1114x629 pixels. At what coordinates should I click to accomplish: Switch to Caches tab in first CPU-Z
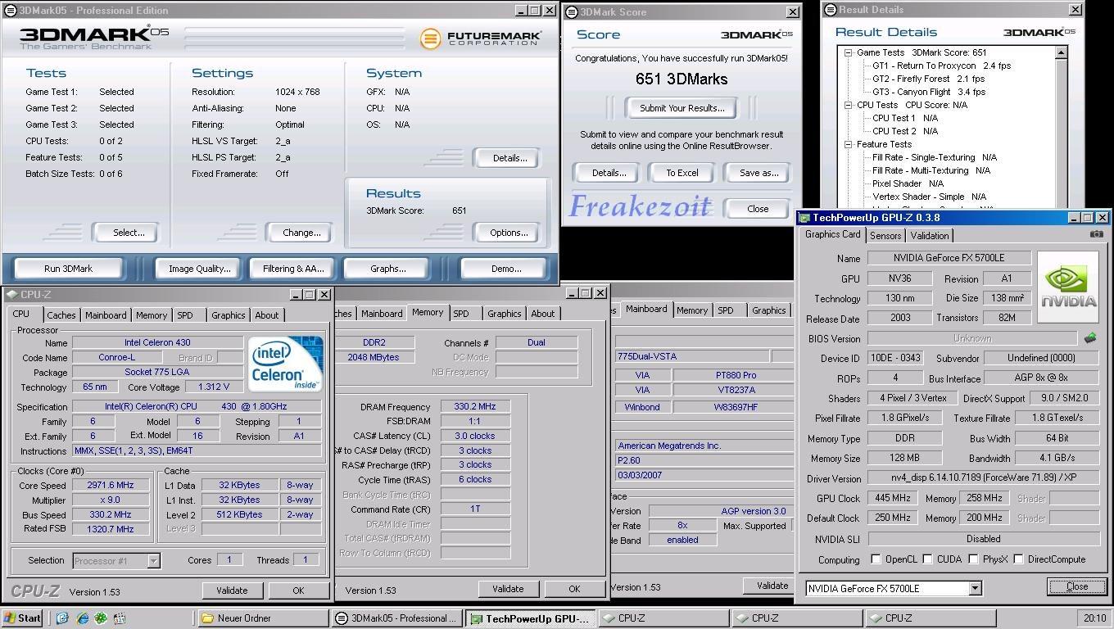61,315
